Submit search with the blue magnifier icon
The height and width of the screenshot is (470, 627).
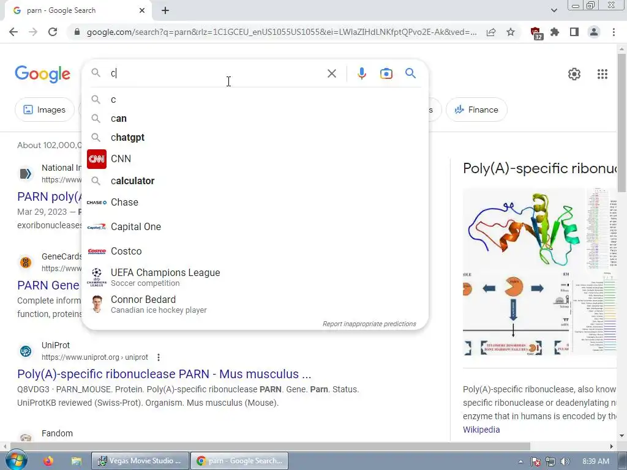[410, 73]
